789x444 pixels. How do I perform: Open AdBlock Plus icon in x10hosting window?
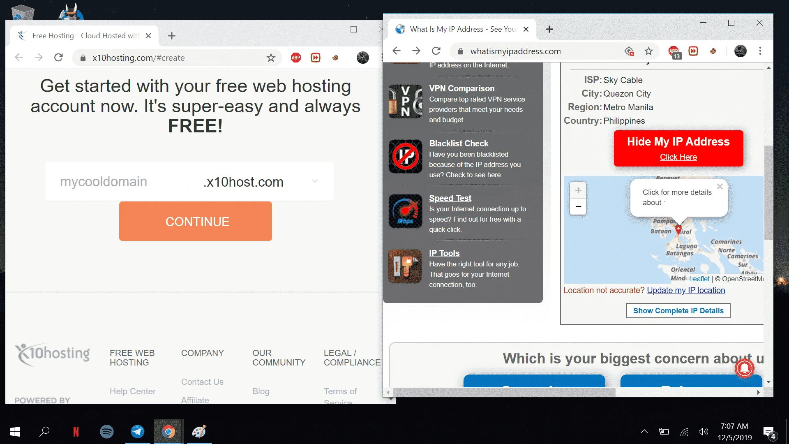pyautogui.click(x=296, y=58)
